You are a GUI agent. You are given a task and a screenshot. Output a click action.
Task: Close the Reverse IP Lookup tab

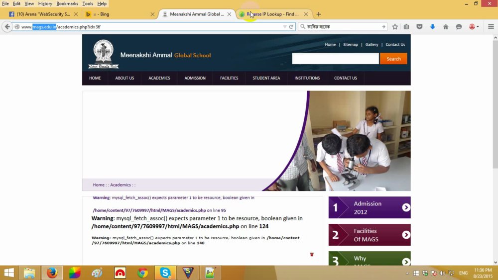click(x=306, y=14)
